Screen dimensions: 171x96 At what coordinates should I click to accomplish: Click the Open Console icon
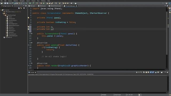click(x=162, y=72)
